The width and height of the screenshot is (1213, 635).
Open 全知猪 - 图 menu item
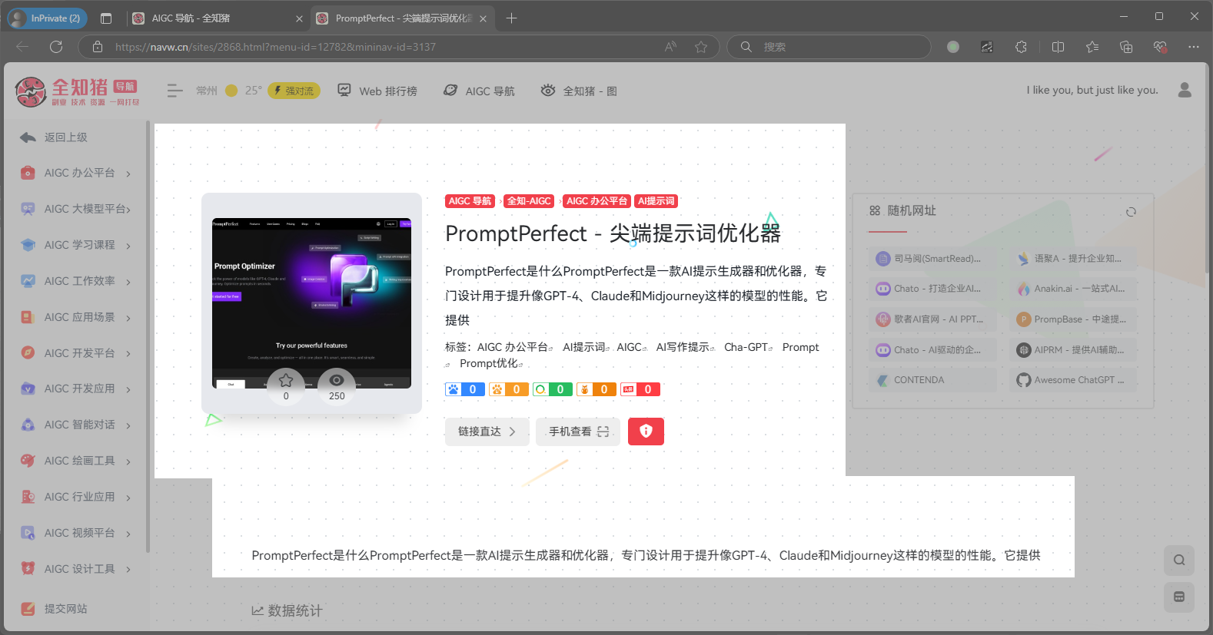point(579,91)
